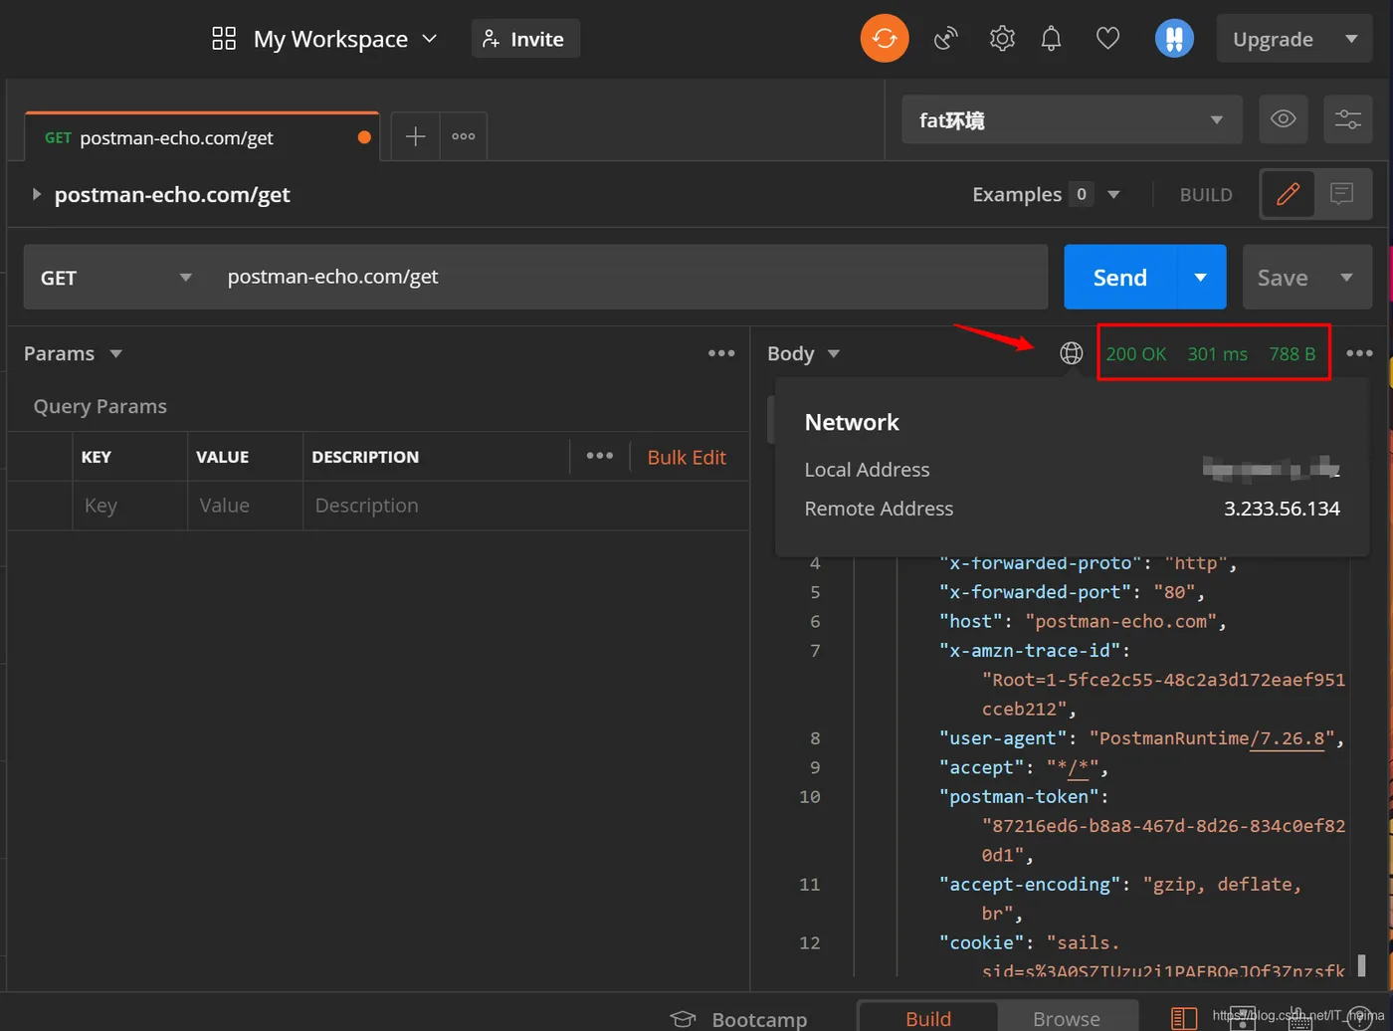
Task: Open the GET method dropdown
Action: pyautogui.click(x=115, y=278)
